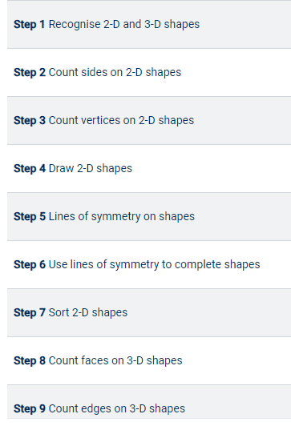Click the bold 'Step 5' label
This screenshot has width=291, height=426.
pos(30,217)
